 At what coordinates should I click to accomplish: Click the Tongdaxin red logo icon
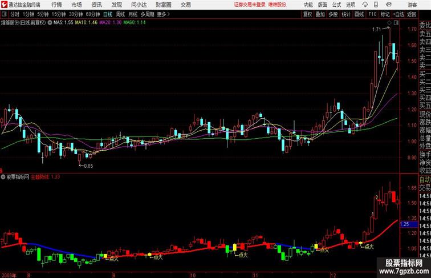click(x=5, y=5)
